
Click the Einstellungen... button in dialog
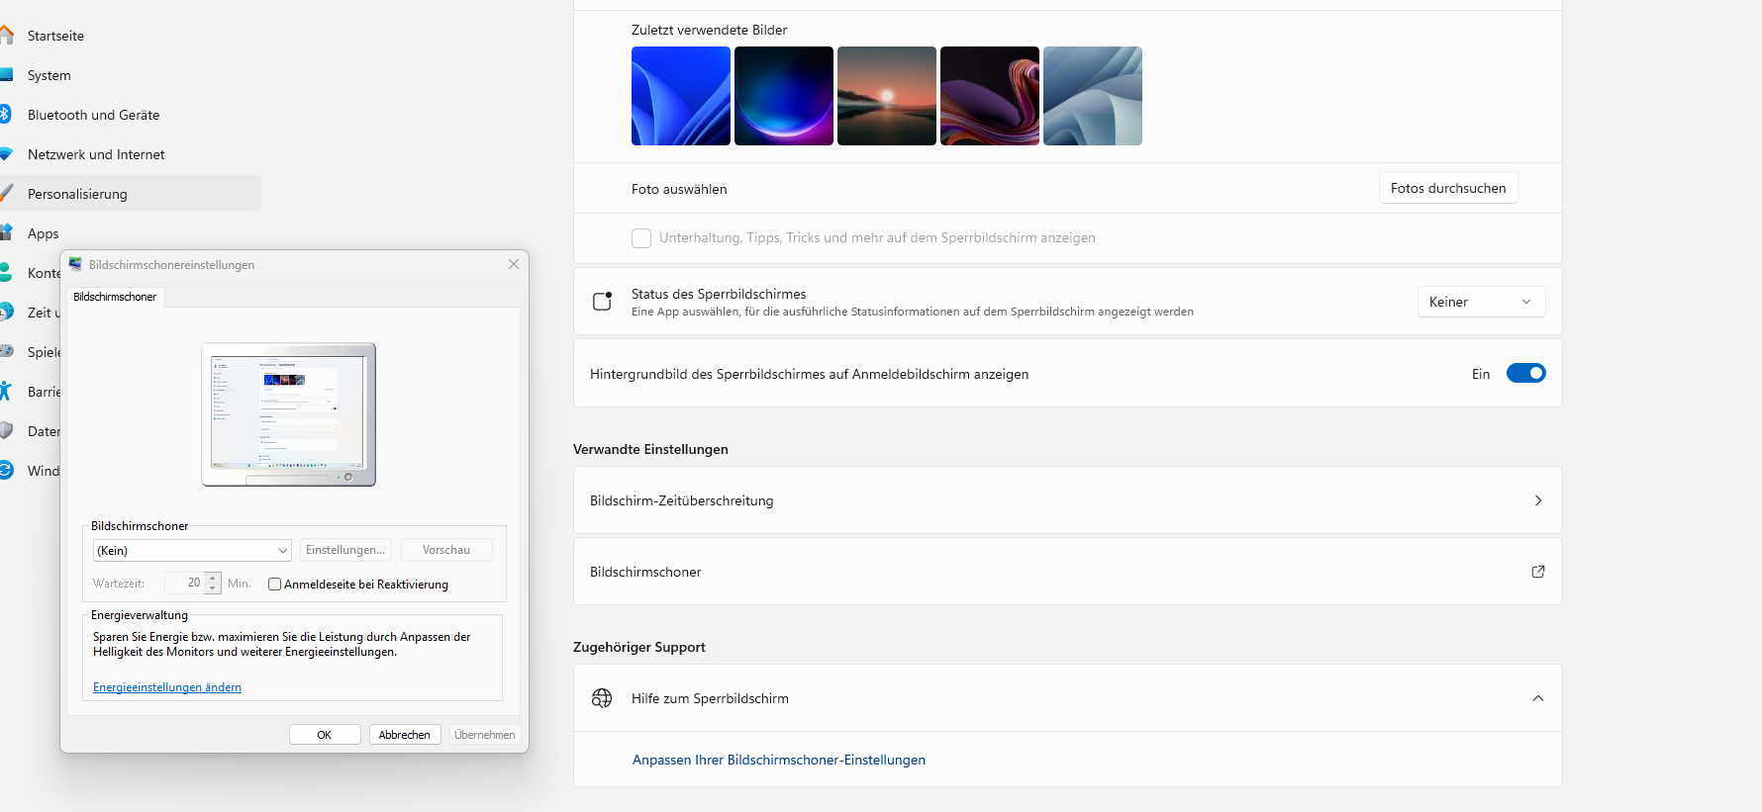[x=345, y=550]
